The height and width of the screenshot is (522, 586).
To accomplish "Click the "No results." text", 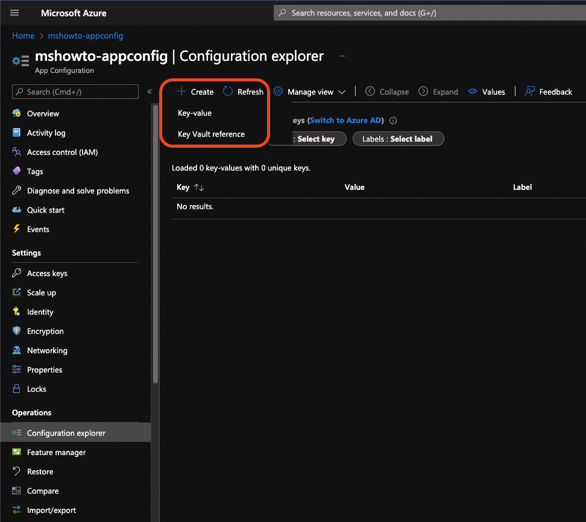I will (195, 207).
